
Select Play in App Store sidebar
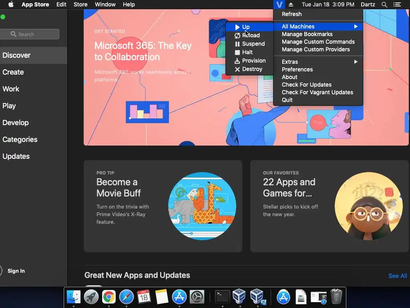(34, 106)
